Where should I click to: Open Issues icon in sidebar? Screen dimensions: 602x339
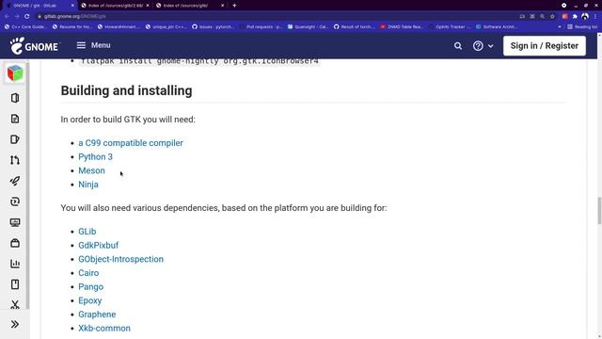[15, 139]
